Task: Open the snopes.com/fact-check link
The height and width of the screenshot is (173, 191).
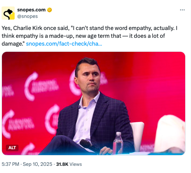Action: (x=64, y=44)
